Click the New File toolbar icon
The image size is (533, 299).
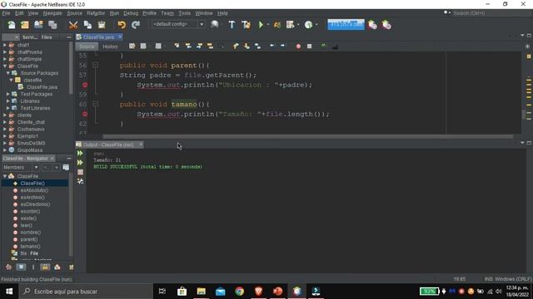coord(11,25)
